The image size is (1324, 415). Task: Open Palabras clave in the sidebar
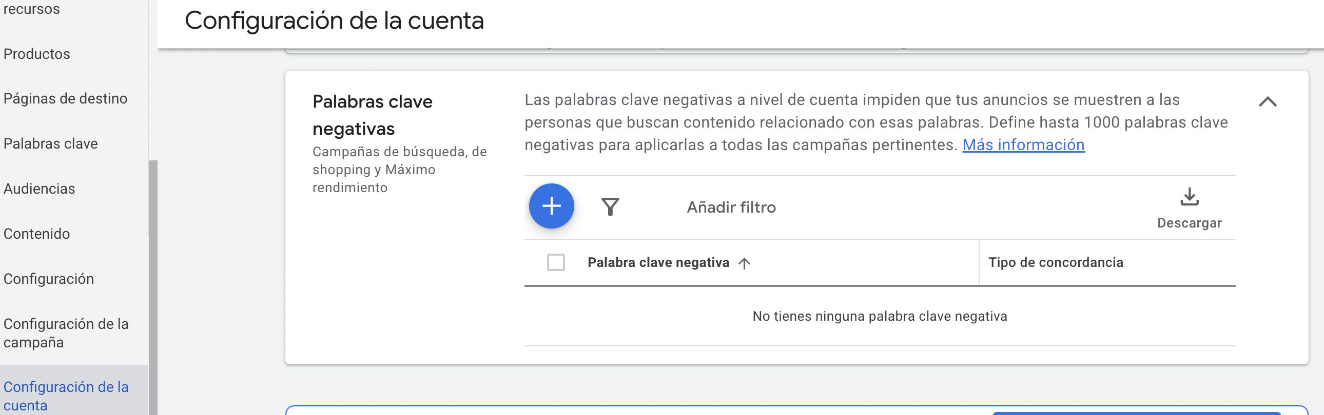pyautogui.click(x=50, y=143)
